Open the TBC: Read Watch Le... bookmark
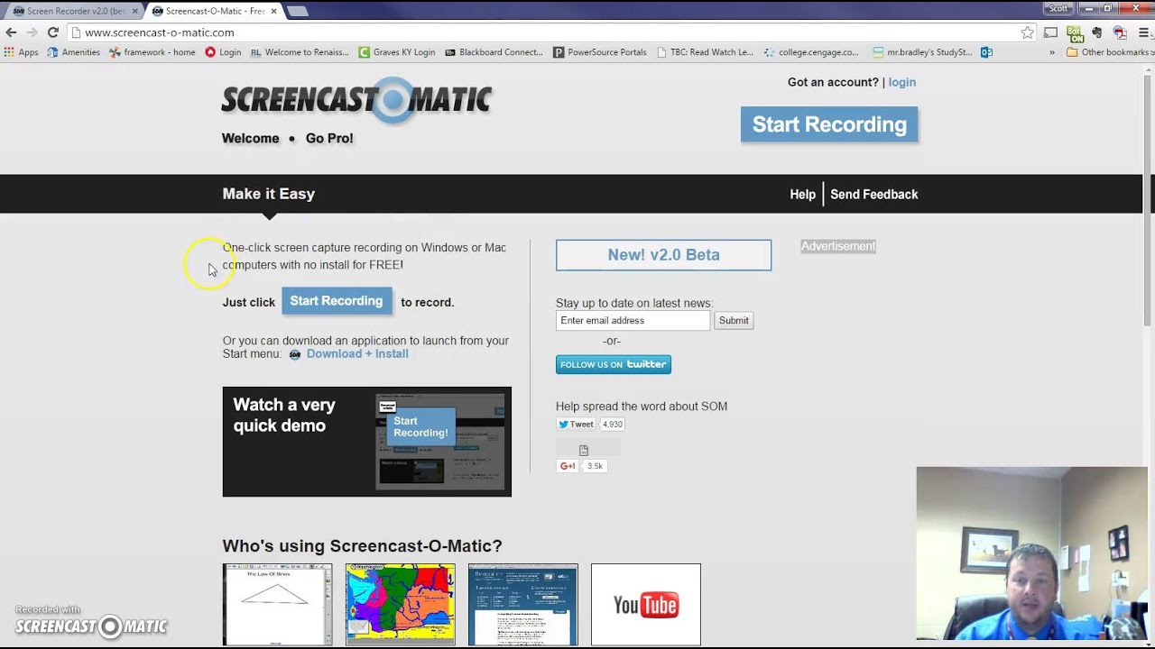The width and height of the screenshot is (1155, 649). point(705,52)
